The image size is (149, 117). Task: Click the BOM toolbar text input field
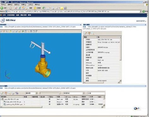(96, 93)
